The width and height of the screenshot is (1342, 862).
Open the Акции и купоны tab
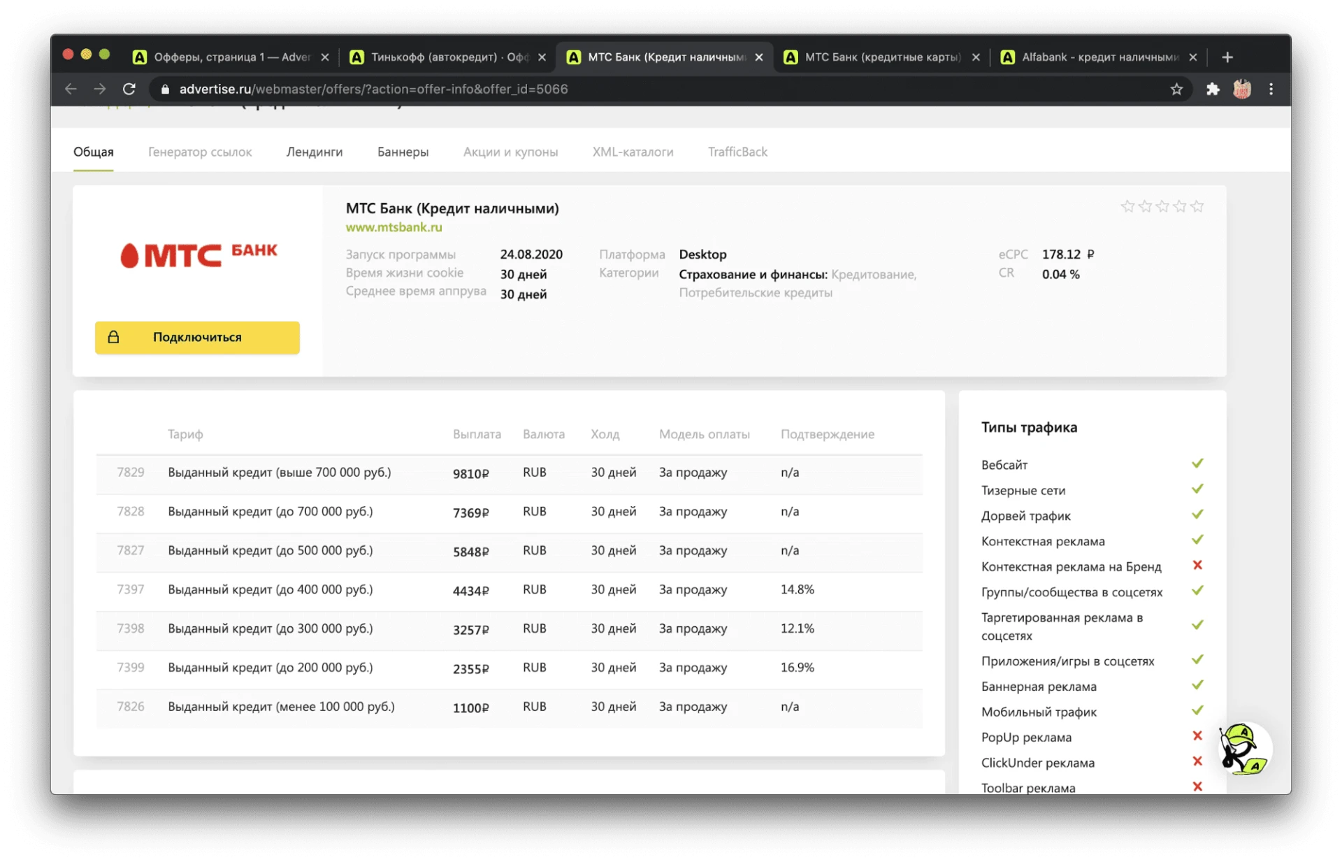[x=511, y=152]
